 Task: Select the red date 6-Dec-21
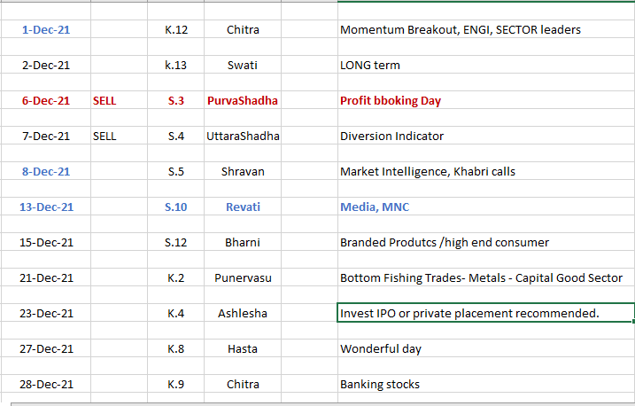[46, 100]
